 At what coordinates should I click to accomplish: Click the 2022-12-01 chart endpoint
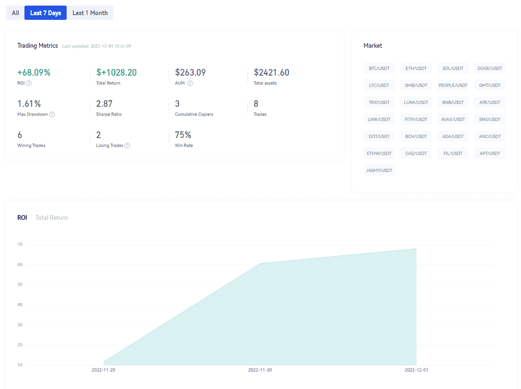coord(416,249)
